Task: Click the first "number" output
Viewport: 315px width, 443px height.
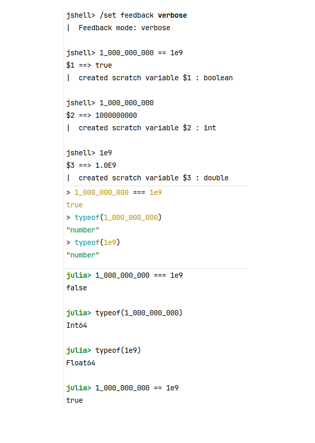Action: coord(83,230)
